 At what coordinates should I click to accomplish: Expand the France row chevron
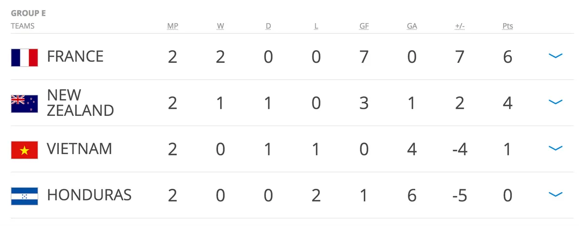click(556, 56)
